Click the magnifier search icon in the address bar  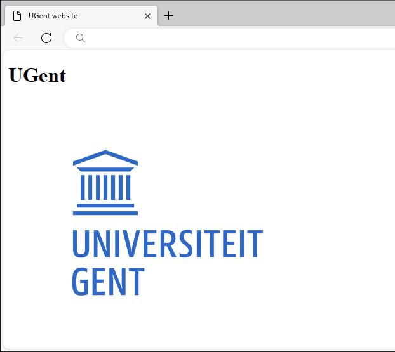(x=81, y=38)
